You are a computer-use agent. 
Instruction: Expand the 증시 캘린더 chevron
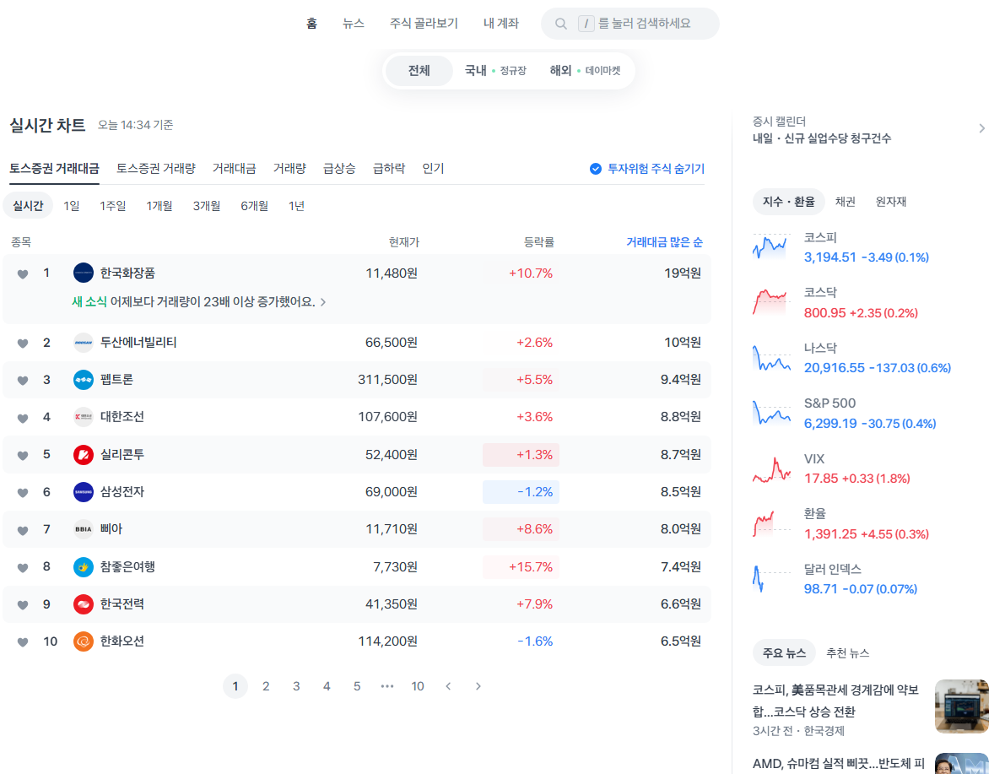[982, 128]
